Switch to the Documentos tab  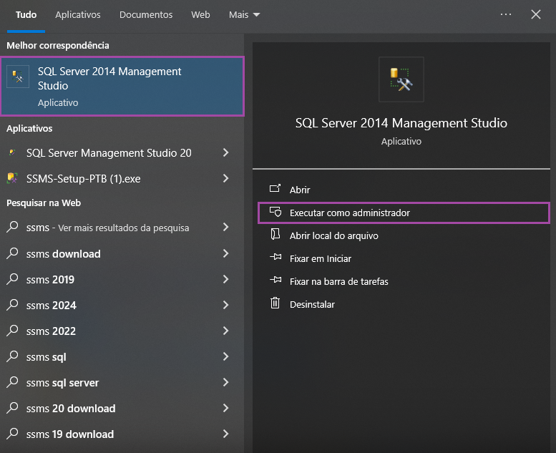(146, 14)
